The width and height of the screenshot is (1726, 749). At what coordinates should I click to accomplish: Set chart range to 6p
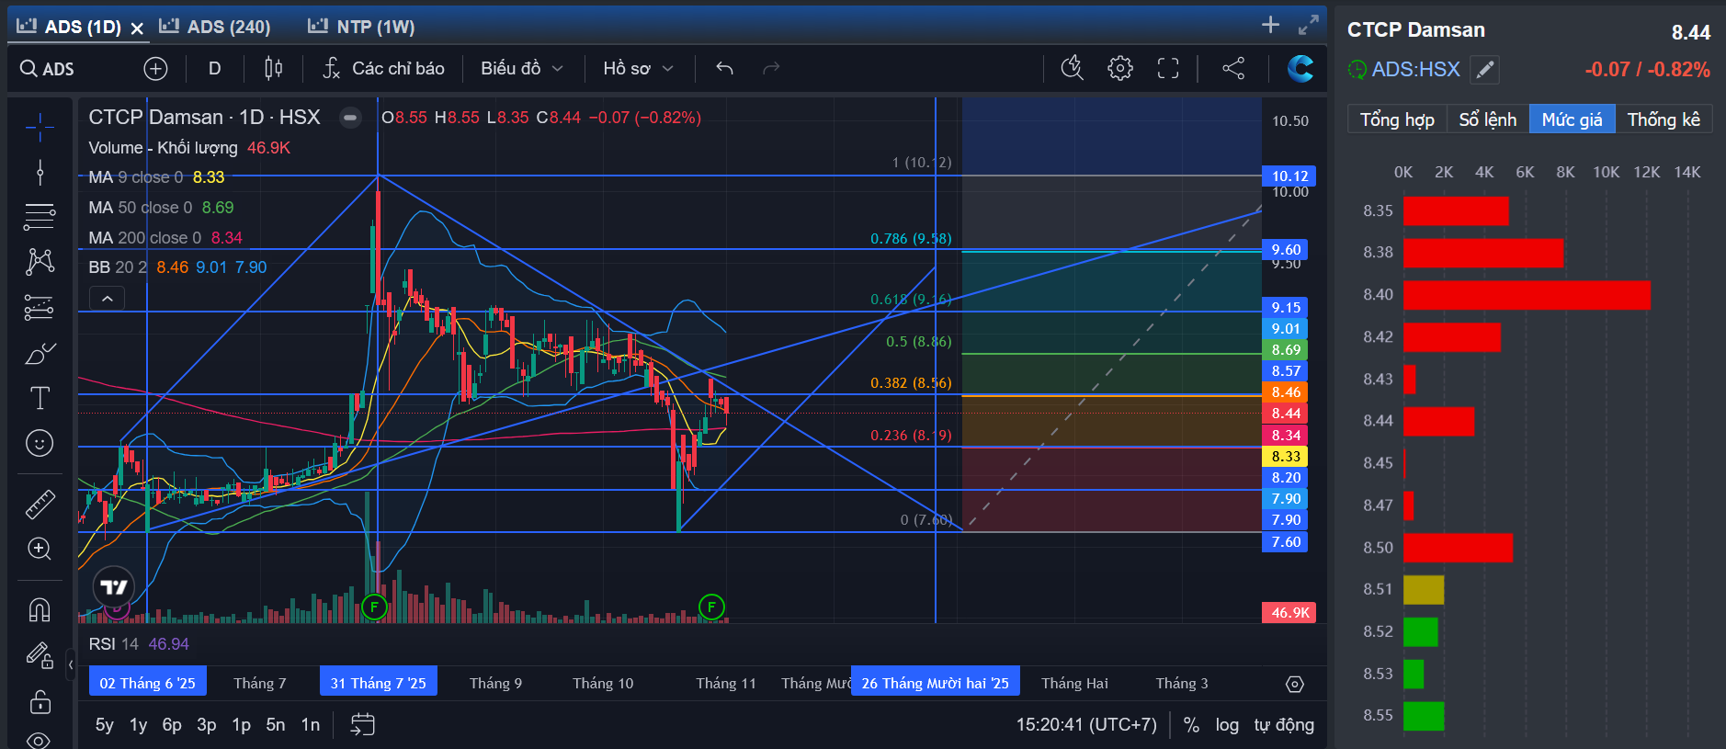(172, 724)
